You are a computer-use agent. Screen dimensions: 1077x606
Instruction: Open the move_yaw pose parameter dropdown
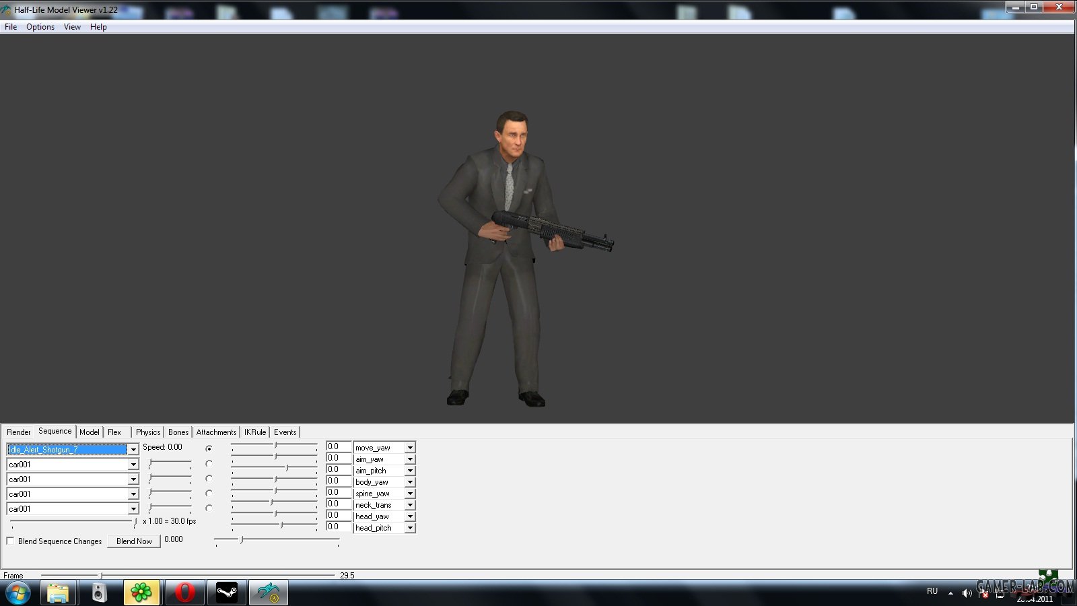click(x=410, y=448)
